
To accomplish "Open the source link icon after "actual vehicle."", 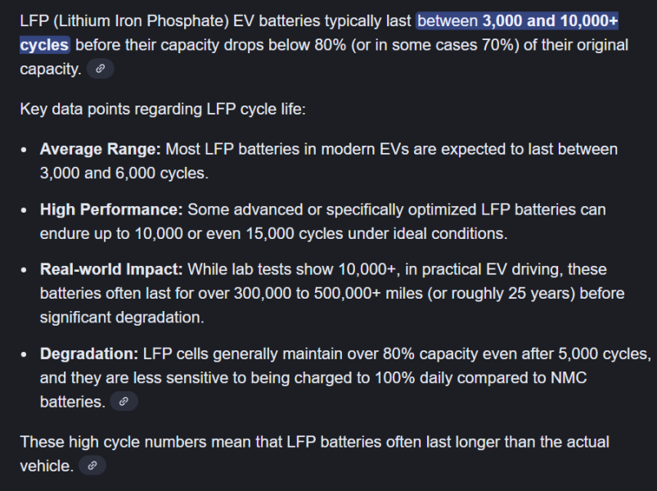I will tap(92, 466).
